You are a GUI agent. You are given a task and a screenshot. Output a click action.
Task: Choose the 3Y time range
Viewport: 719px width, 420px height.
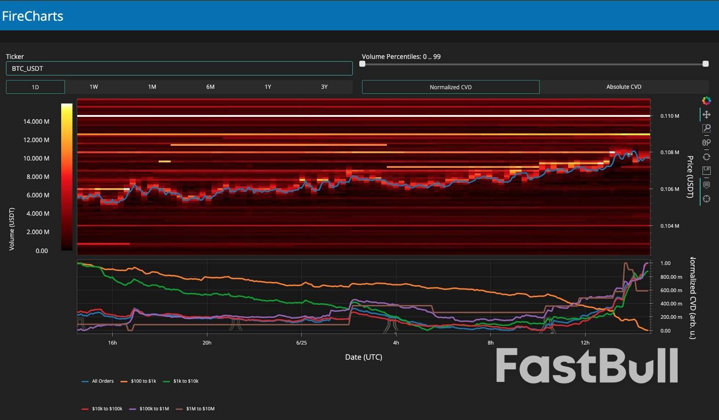[x=324, y=87]
